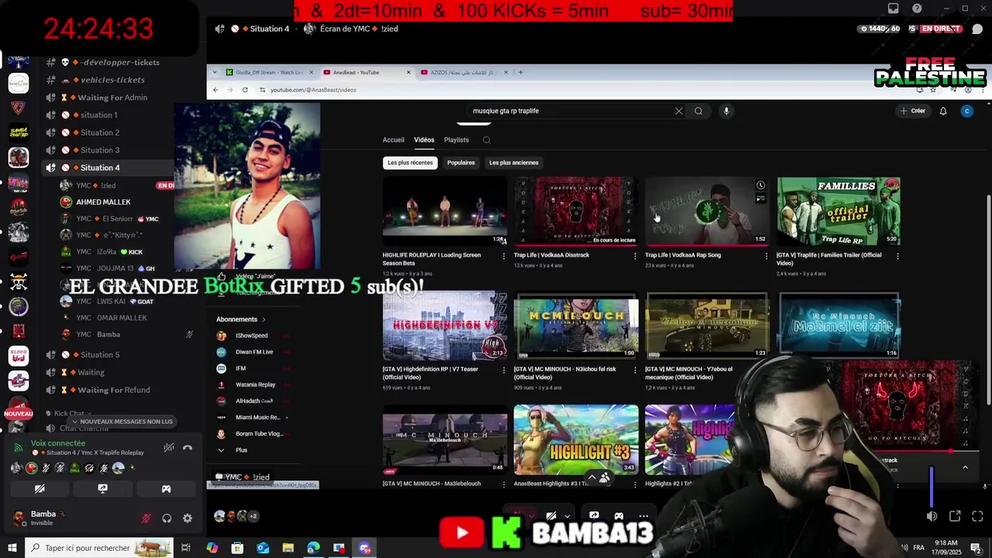Select the Populaires filter chip
This screenshot has width=992, height=558.
[x=461, y=163]
